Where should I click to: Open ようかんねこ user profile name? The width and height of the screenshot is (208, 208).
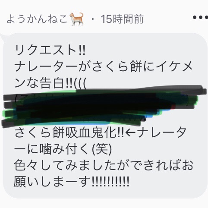click(37, 19)
